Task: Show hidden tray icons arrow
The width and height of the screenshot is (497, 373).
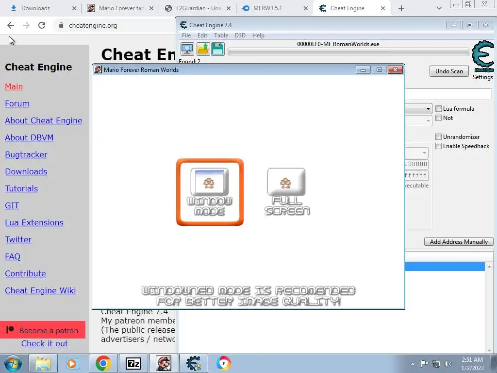Action: [413, 364]
